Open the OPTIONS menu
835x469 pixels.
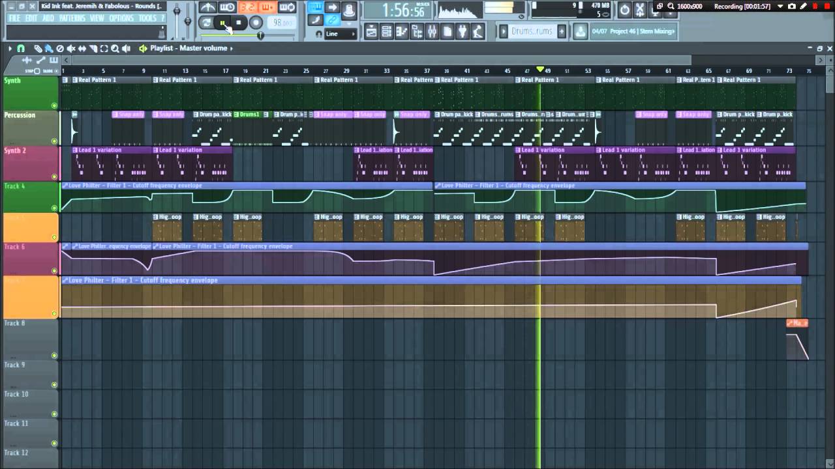click(x=121, y=18)
